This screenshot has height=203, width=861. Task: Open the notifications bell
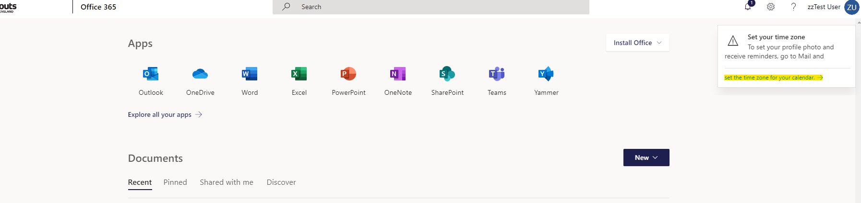point(748,6)
